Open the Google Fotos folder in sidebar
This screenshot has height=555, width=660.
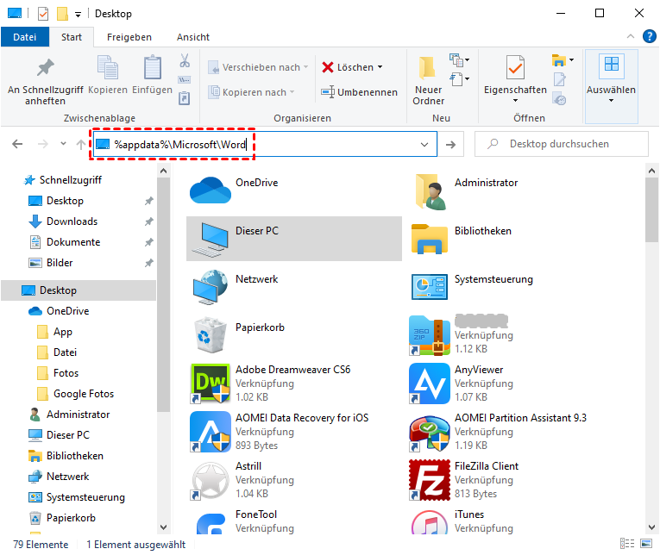[84, 394]
